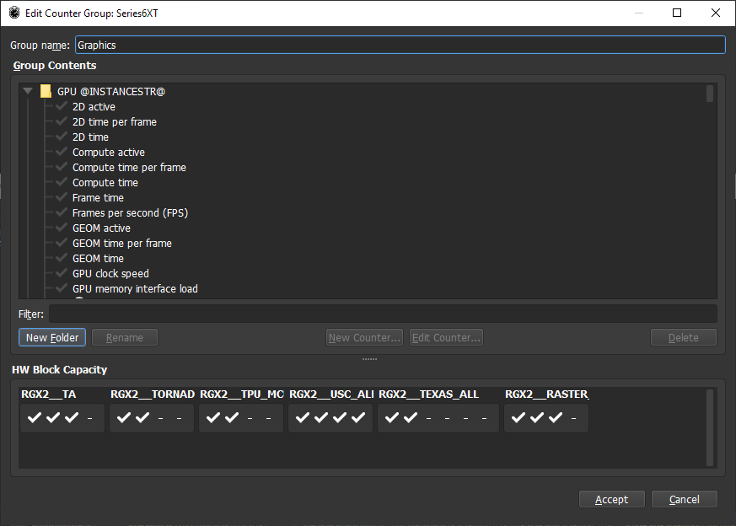The width and height of the screenshot is (736, 526).
Task: Click the yellow GPU folder icon
Action: [x=46, y=91]
